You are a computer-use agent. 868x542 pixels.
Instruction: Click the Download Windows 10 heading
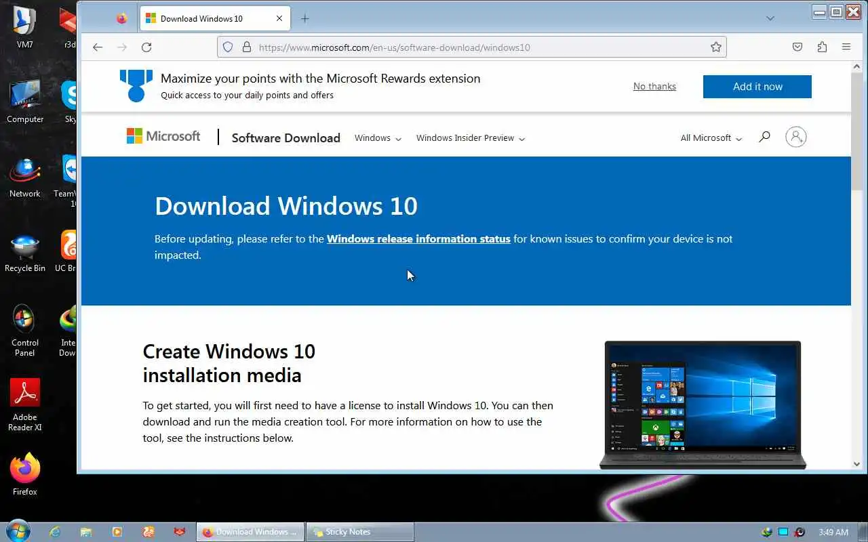[x=285, y=206]
